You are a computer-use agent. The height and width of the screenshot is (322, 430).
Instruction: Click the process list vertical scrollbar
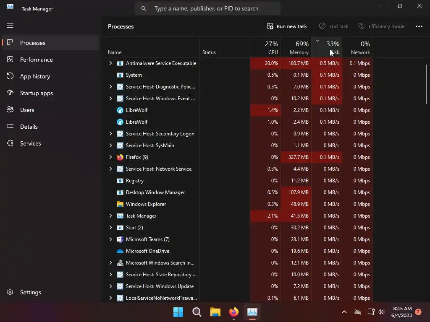427,84
